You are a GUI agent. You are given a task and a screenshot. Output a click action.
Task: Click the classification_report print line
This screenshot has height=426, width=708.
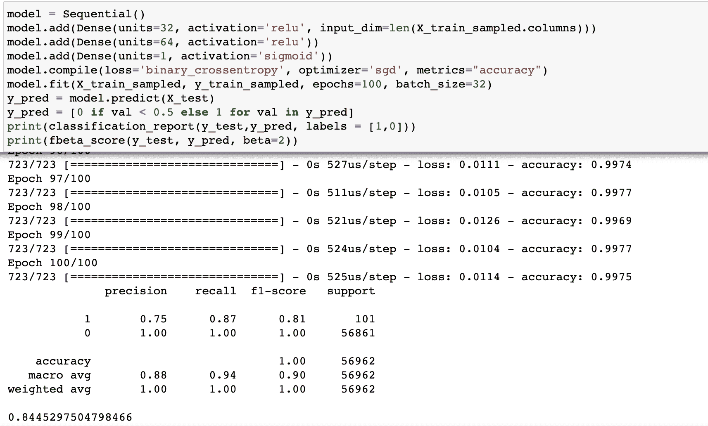[211, 126]
